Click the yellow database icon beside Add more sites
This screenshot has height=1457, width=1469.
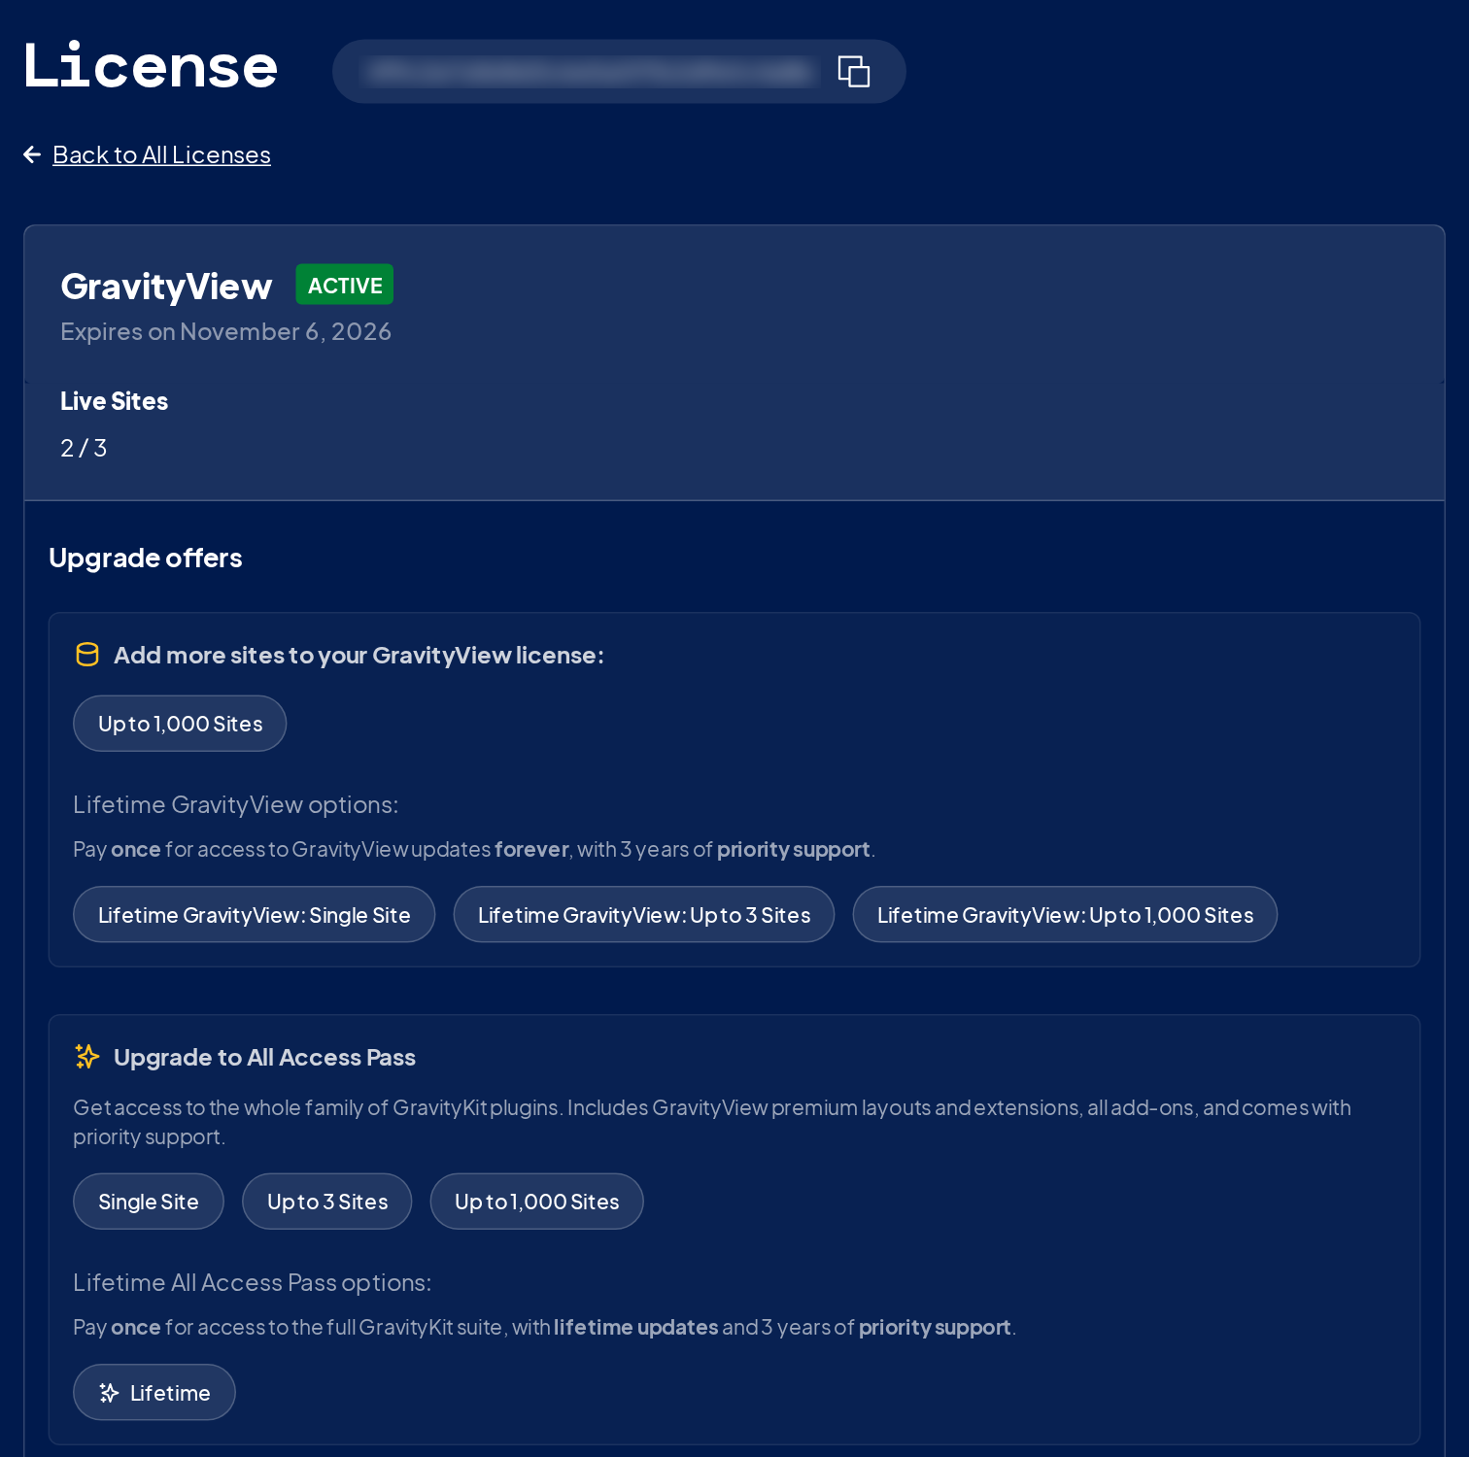tap(87, 655)
